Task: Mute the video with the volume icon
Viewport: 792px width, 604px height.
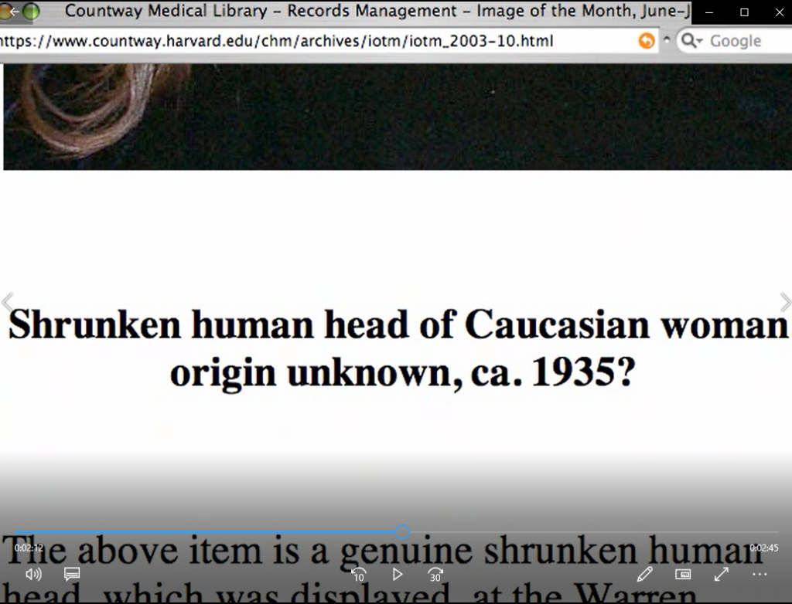Action: pyautogui.click(x=33, y=574)
